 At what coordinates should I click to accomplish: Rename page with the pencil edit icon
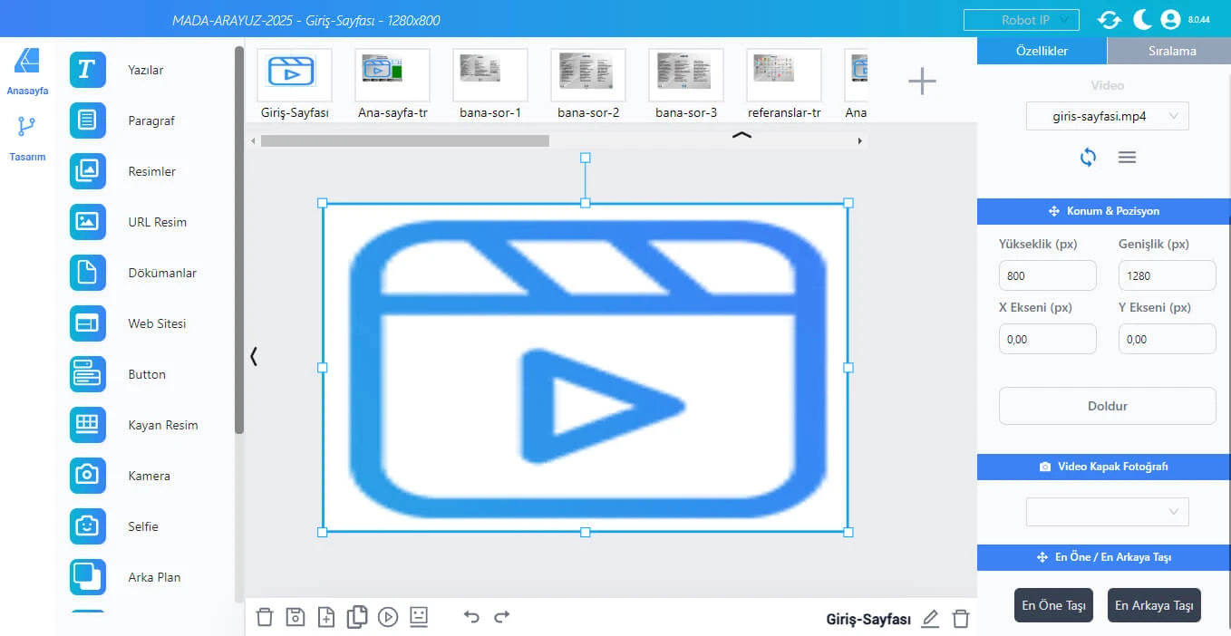coord(930,619)
